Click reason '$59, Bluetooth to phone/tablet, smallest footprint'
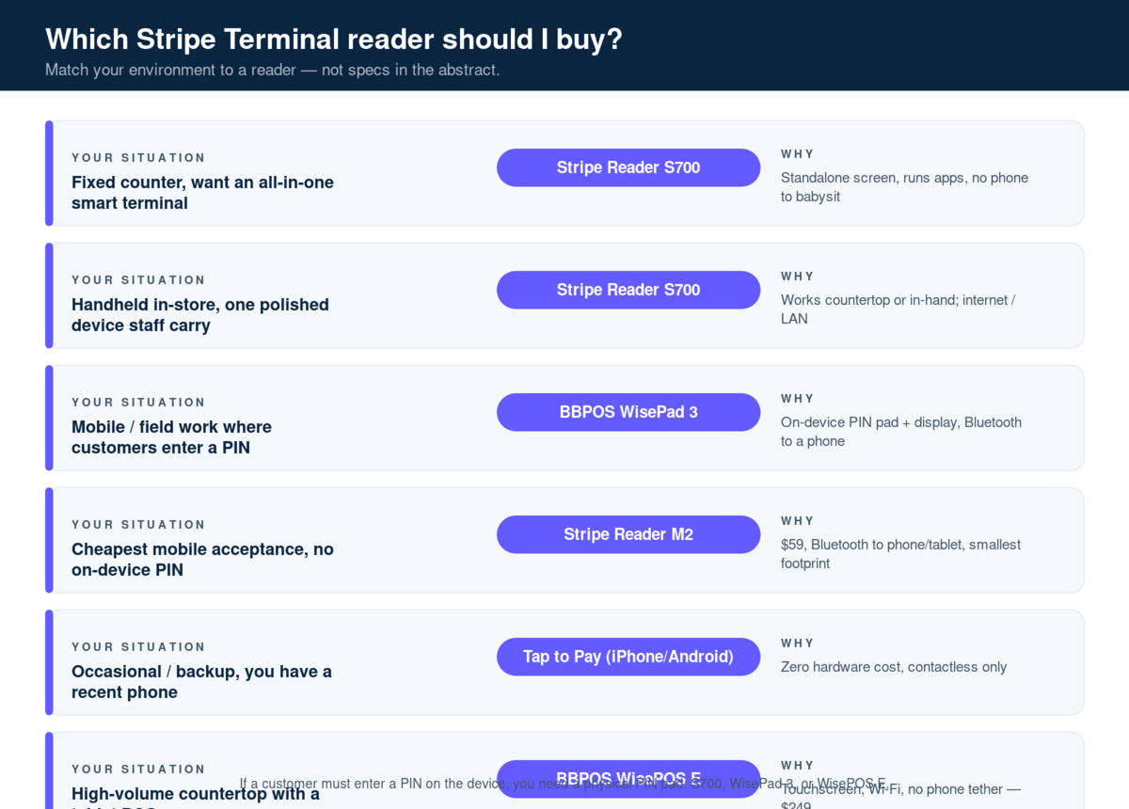Screen dimensions: 1129x809 pyautogui.click(x=900, y=554)
